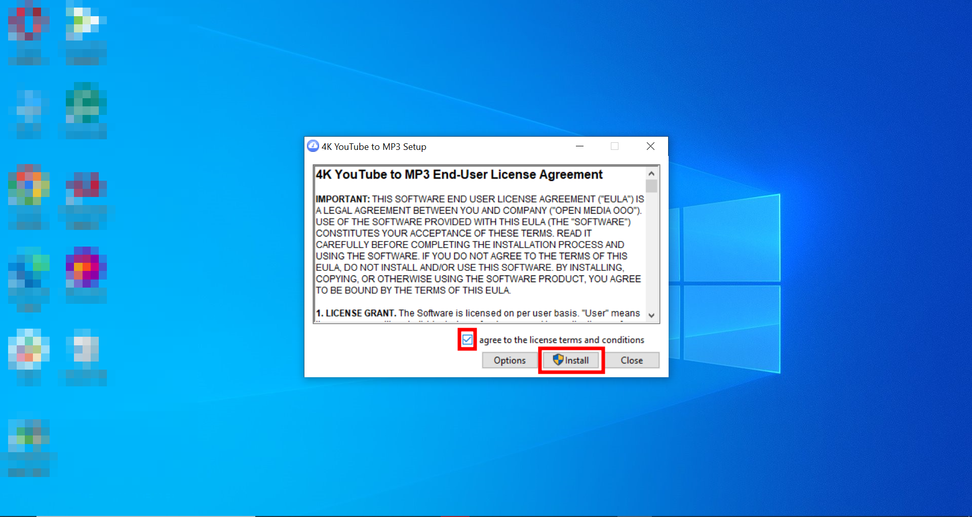The height and width of the screenshot is (517, 972).
Task: Click the UAC shield icon on Install
Action: click(x=559, y=360)
